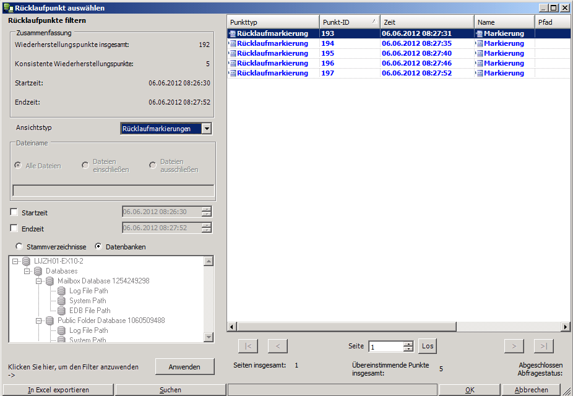The image size is (573, 396).
Task: Enable the Endzeit checkbox
Action: tap(14, 228)
